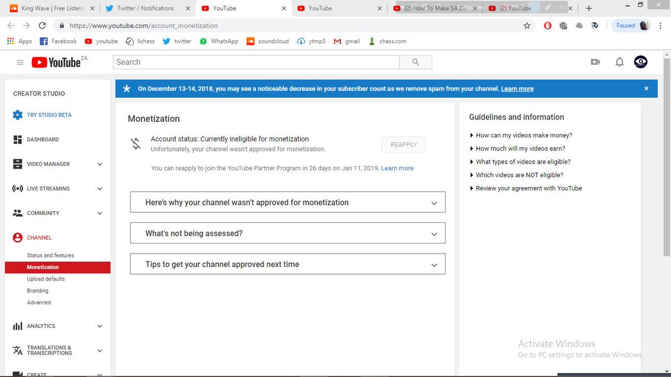Open the lichess bookmark

140,41
